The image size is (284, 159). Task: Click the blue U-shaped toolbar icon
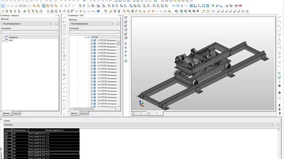click(x=177, y=6)
